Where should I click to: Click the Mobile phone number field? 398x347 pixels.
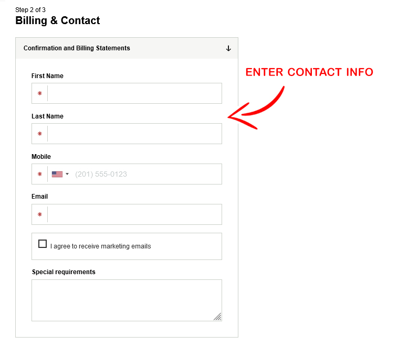tap(146, 174)
